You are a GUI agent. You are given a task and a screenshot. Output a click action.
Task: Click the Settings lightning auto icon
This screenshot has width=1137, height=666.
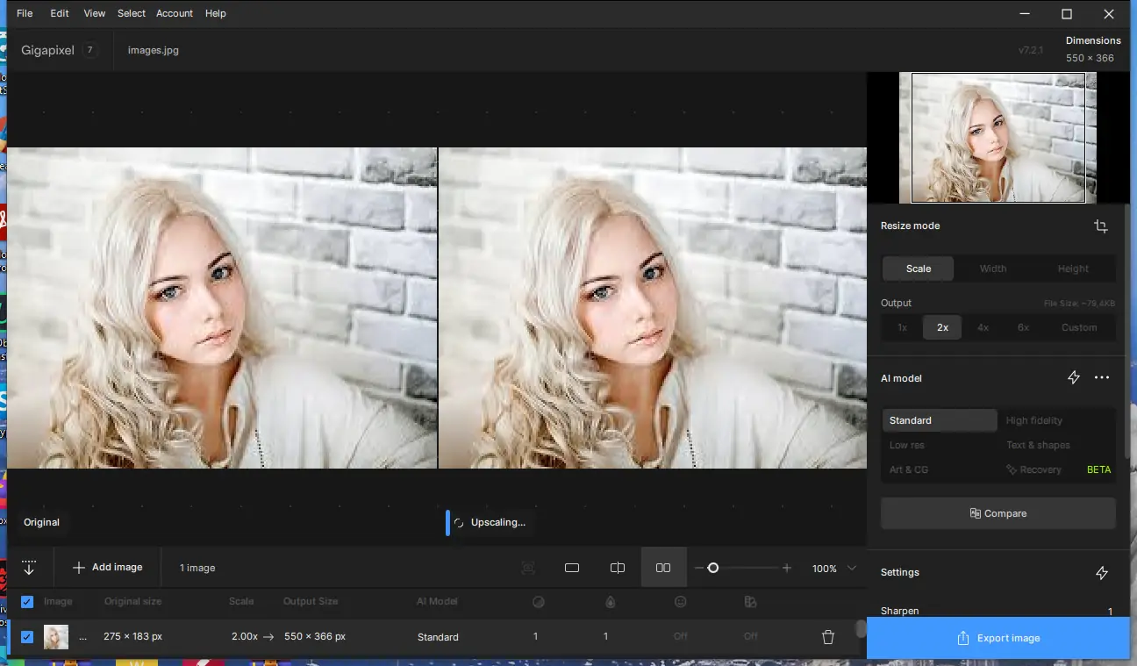(x=1102, y=572)
